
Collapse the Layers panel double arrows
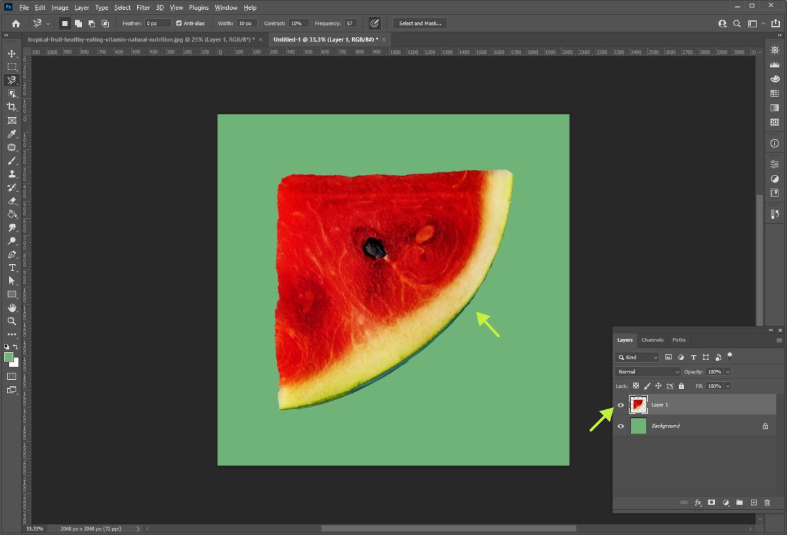pos(771,330)
